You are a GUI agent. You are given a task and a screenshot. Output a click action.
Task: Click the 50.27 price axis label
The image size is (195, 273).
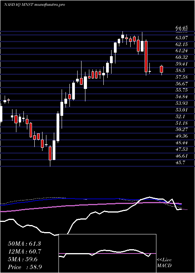coord(182,129)
